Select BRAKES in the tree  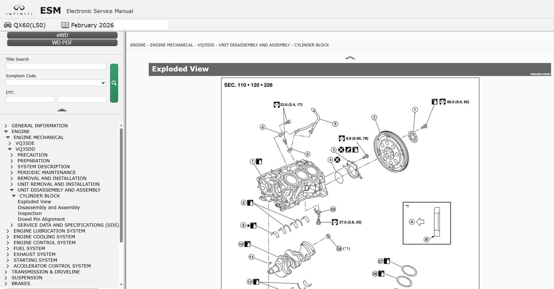click(21, 283)
